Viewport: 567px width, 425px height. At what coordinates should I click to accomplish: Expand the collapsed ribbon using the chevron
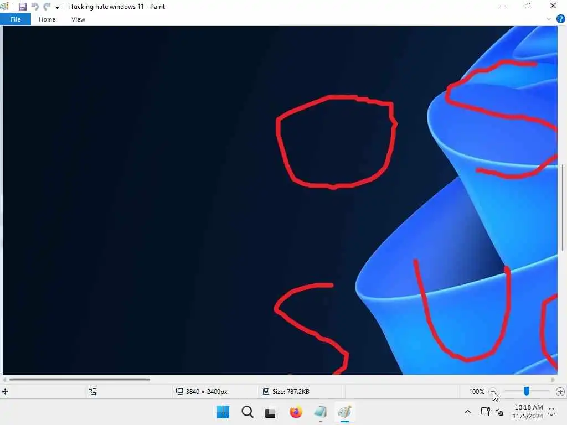pos(549,19)
